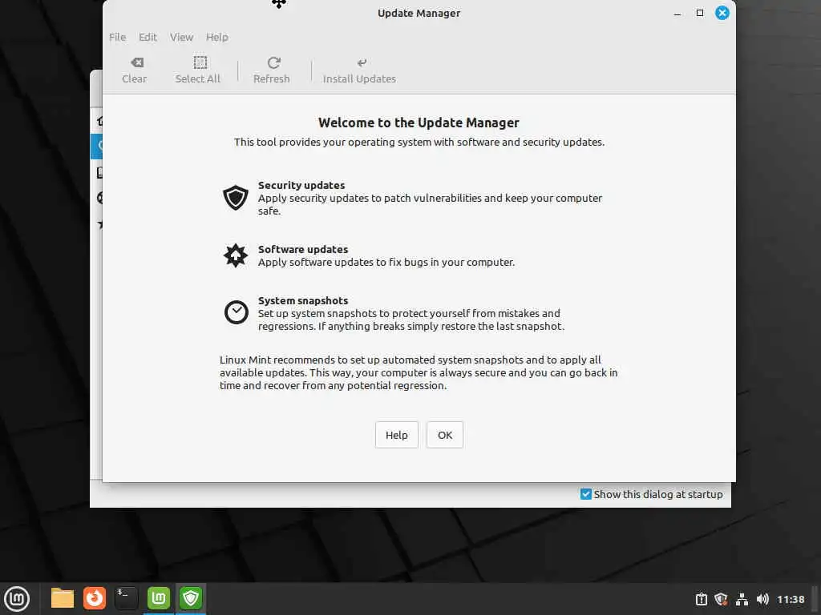
Task: Launch Firefox from the taskbar
Action: pos(95,598)
